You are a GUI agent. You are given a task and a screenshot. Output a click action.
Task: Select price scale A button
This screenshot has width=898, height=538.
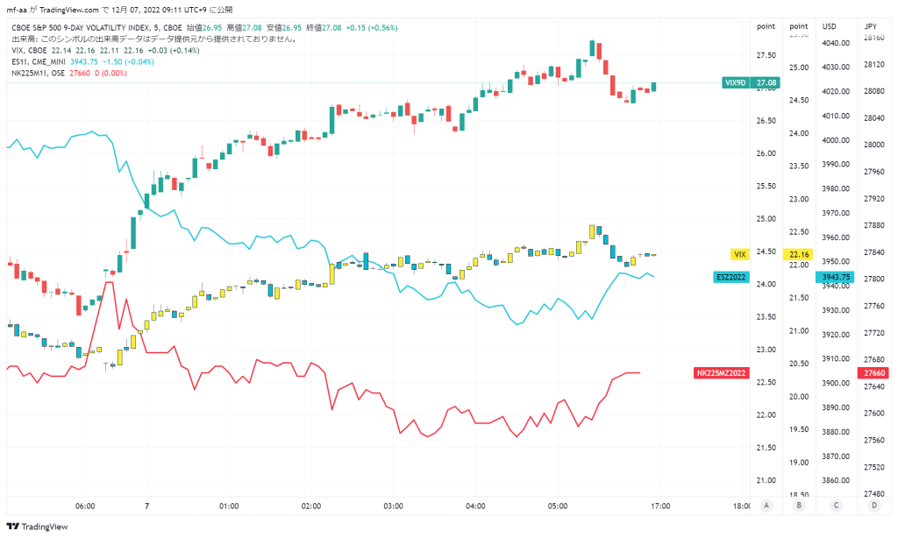pyautogui.click(x=766, y=506)
